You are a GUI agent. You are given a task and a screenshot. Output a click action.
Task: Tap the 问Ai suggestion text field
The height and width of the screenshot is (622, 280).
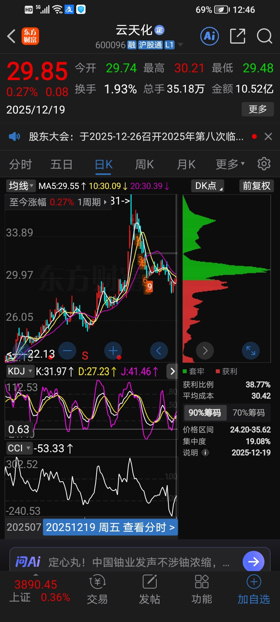point(139,562)
